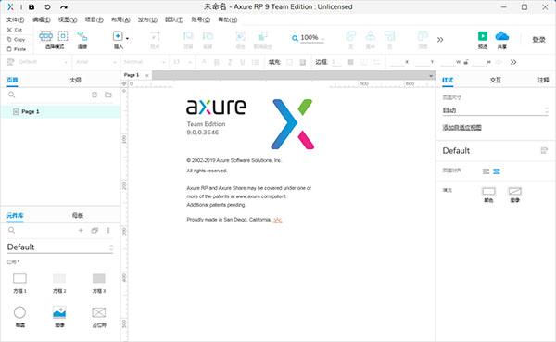Viewport: 556px width, 342px height.
Task: Click the add folder icon in Pages panel
Action: 108,95
